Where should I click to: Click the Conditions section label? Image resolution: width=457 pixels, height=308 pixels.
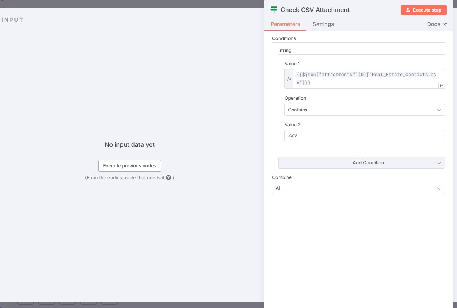pos(284,38)
